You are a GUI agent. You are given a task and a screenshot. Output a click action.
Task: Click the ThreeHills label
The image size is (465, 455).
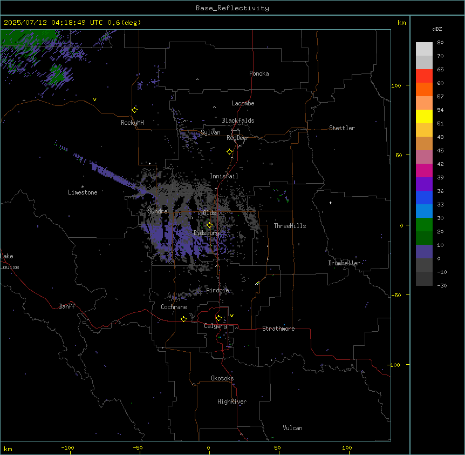290,226
